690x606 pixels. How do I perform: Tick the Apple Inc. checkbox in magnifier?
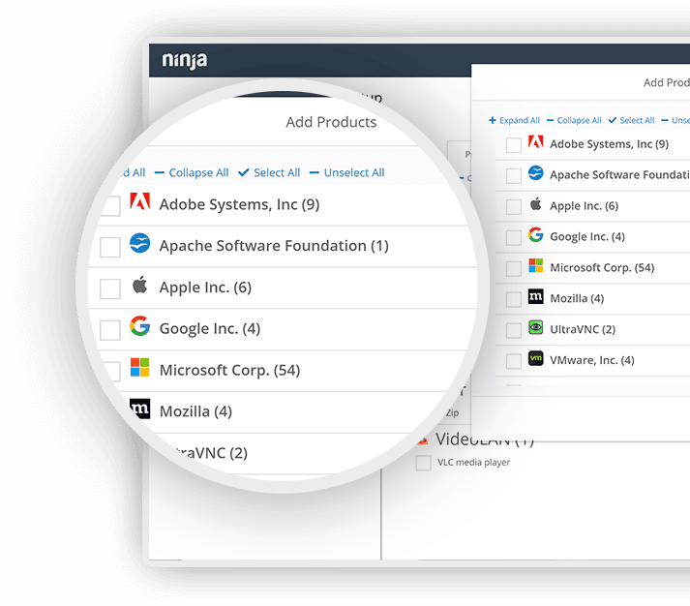click(110, 288)
